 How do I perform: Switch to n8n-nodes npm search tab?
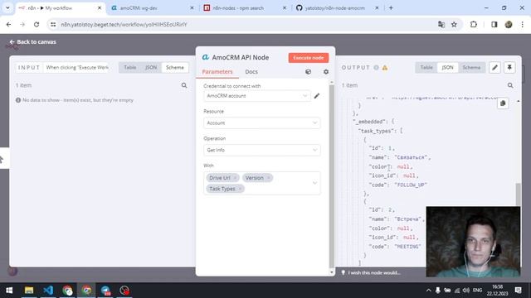245,7
